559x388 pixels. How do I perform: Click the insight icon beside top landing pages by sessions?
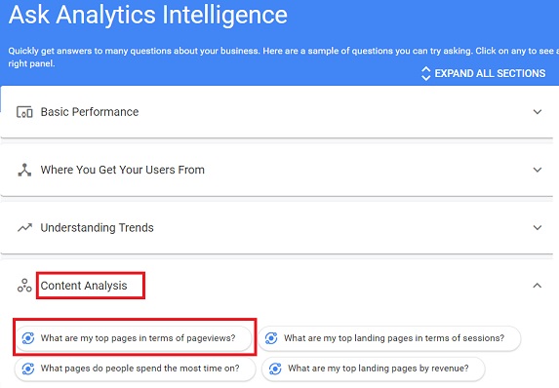(x=271, y=338)
